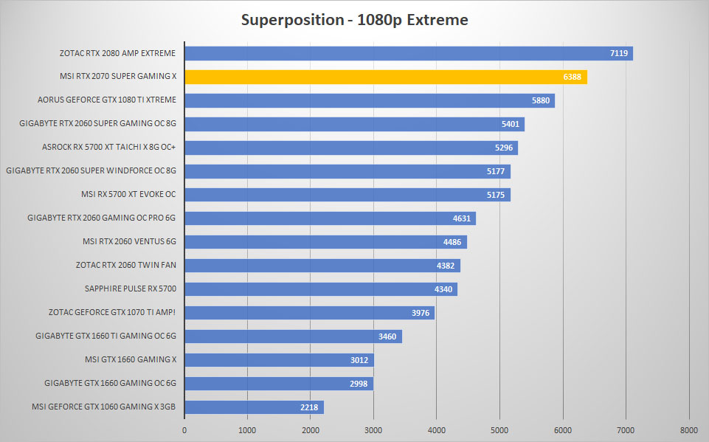709x442 pixels.
Task: Click the chart title "Superposition - 1080p Extreme"
Action: [354, 20]
